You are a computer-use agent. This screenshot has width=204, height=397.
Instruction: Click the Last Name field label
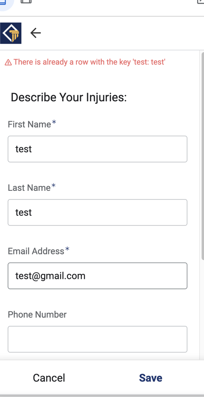coord(29,188)
